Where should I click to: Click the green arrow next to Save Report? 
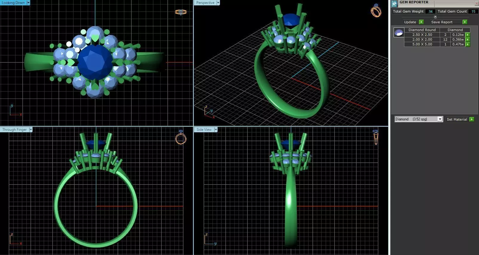pos(465,22)
